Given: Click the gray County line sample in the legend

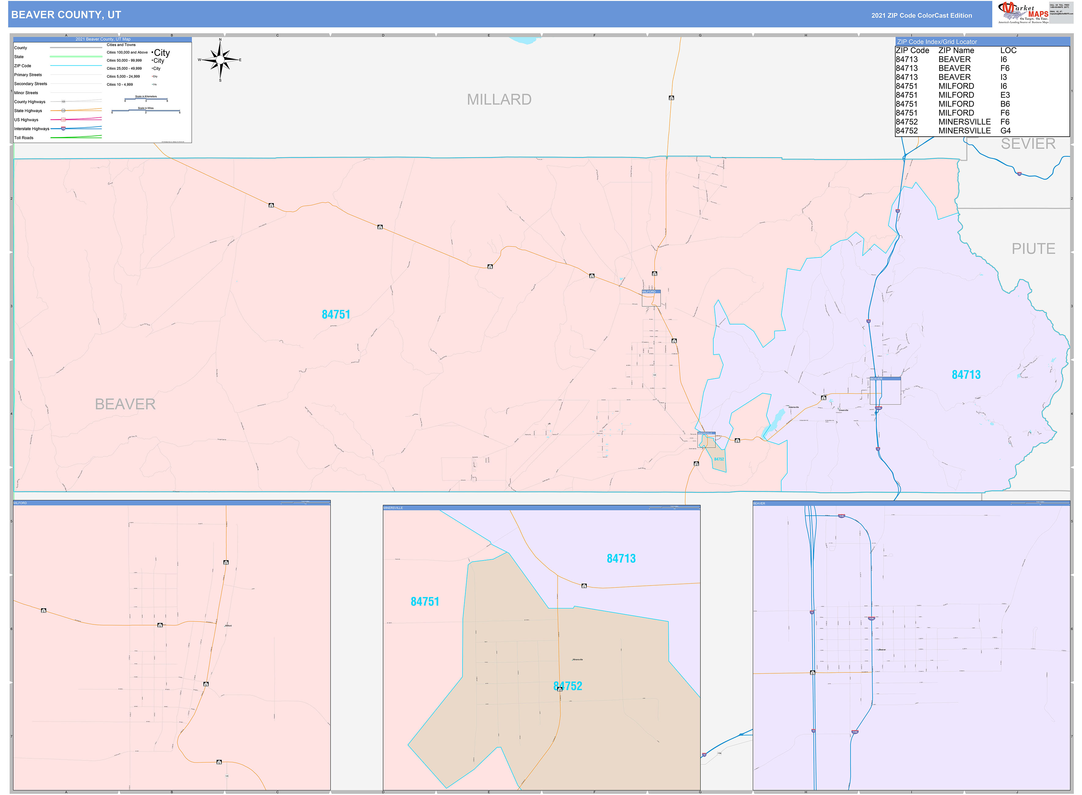Looking at the screenshot, I should 76,48.
